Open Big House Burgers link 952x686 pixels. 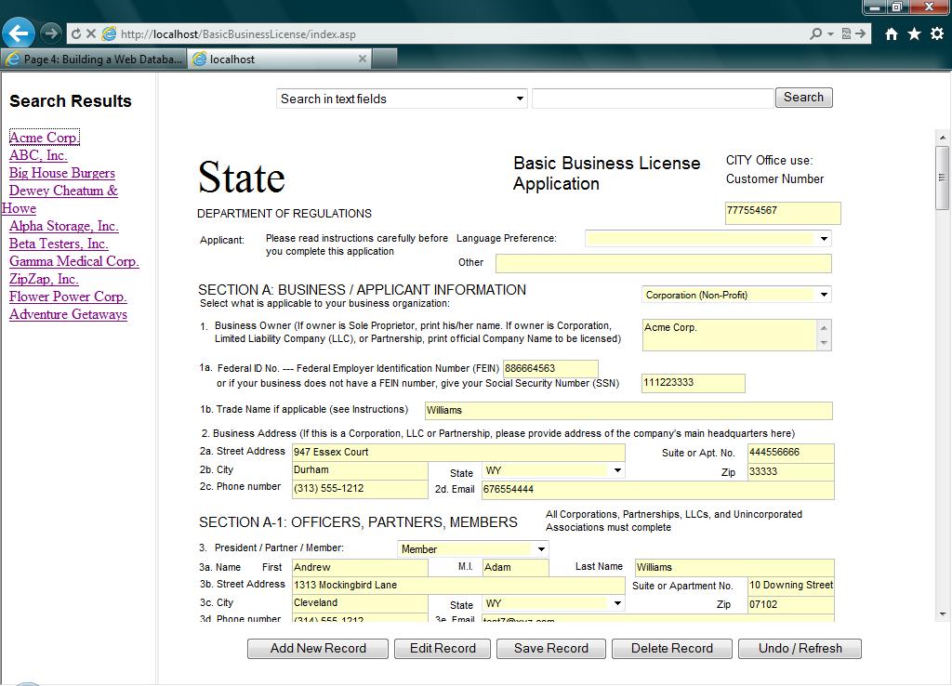click(62, 172)
